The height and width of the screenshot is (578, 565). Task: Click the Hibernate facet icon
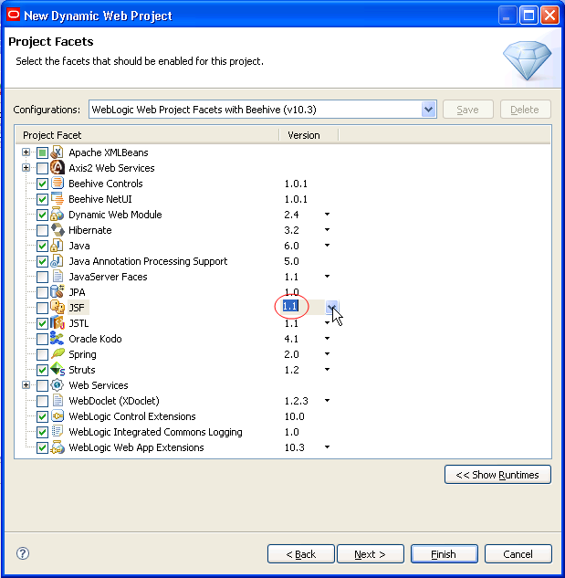click(58, 230)
